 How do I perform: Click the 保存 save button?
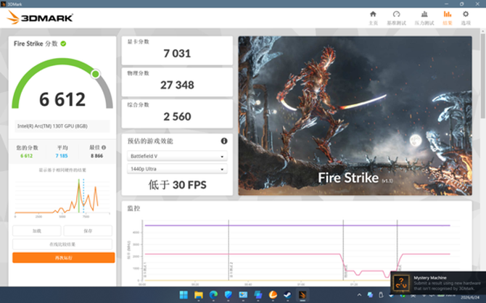coord(88,231)
